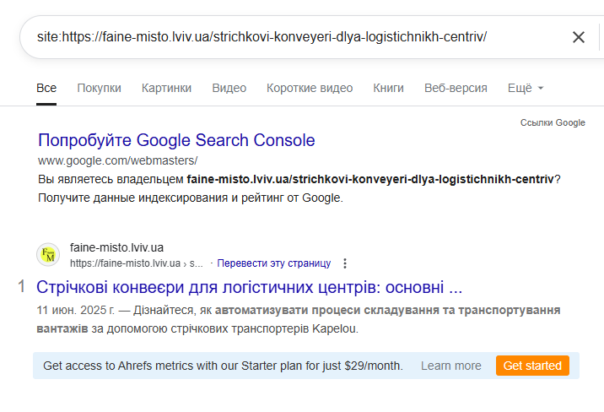Select the Все tab
604x412 pixels.
click(46, 89)
